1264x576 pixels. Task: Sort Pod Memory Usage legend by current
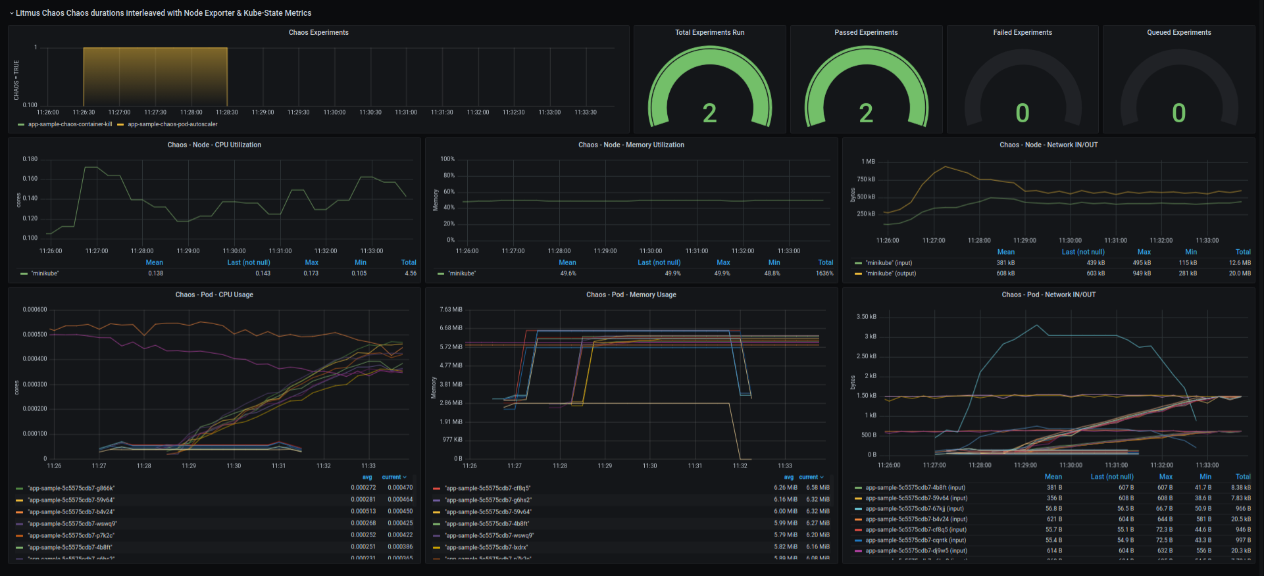[811, 477]
